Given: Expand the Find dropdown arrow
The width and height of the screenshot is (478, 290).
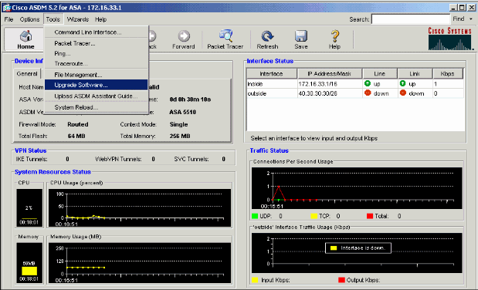Looking at the screenshot, I should click(x=471, y=19).
